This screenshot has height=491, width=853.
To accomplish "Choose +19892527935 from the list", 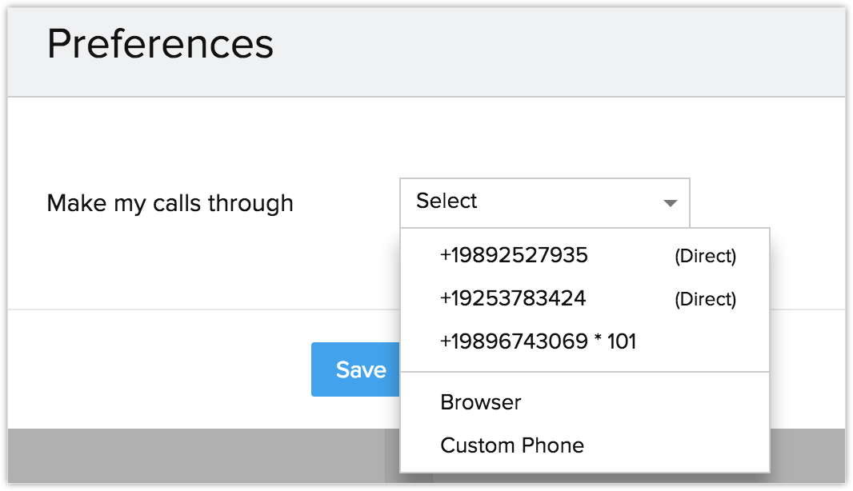I will 514,255.
